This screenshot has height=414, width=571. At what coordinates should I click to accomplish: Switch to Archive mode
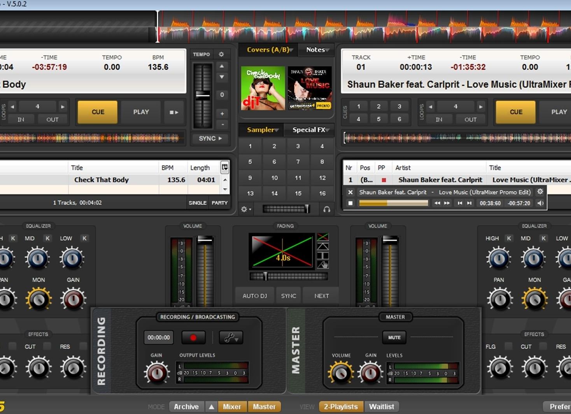pyautogui.click(x=186, y=407)
